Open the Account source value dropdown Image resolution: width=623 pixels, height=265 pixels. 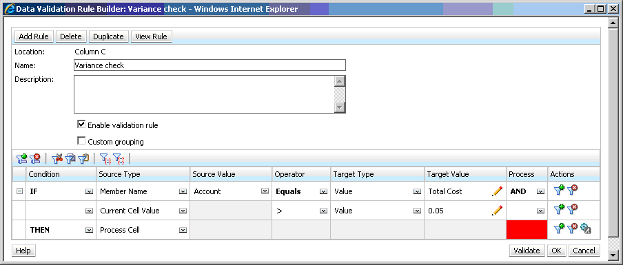(265, 191)
